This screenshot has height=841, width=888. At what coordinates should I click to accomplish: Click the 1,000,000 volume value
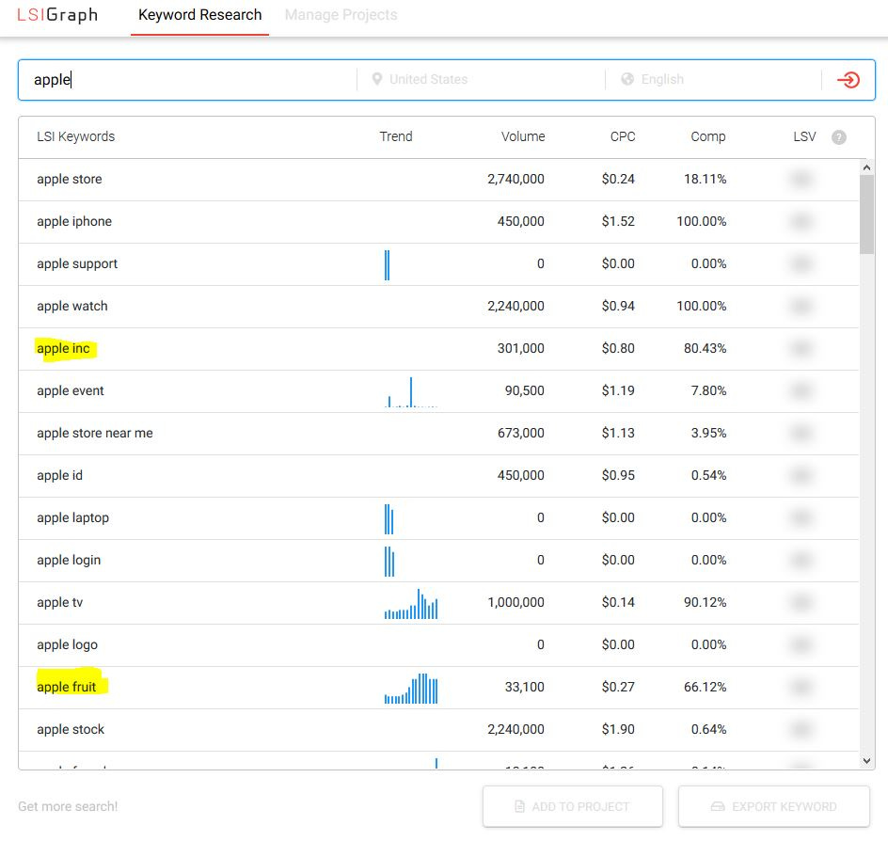[x=515, y=603]
